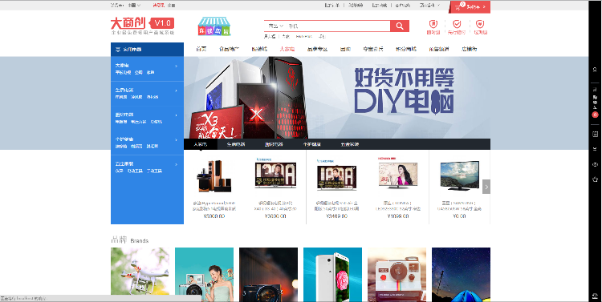
Task: Open the white smartphone brand image
Action: coord(332,275)
